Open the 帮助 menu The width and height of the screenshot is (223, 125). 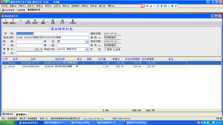(111, 6)
